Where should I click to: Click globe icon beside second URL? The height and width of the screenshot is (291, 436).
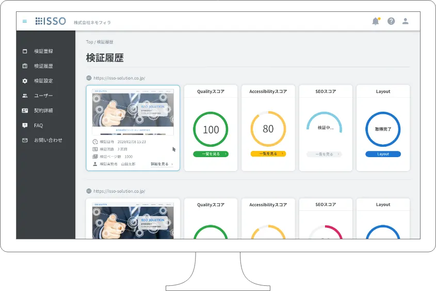(89, 191)
